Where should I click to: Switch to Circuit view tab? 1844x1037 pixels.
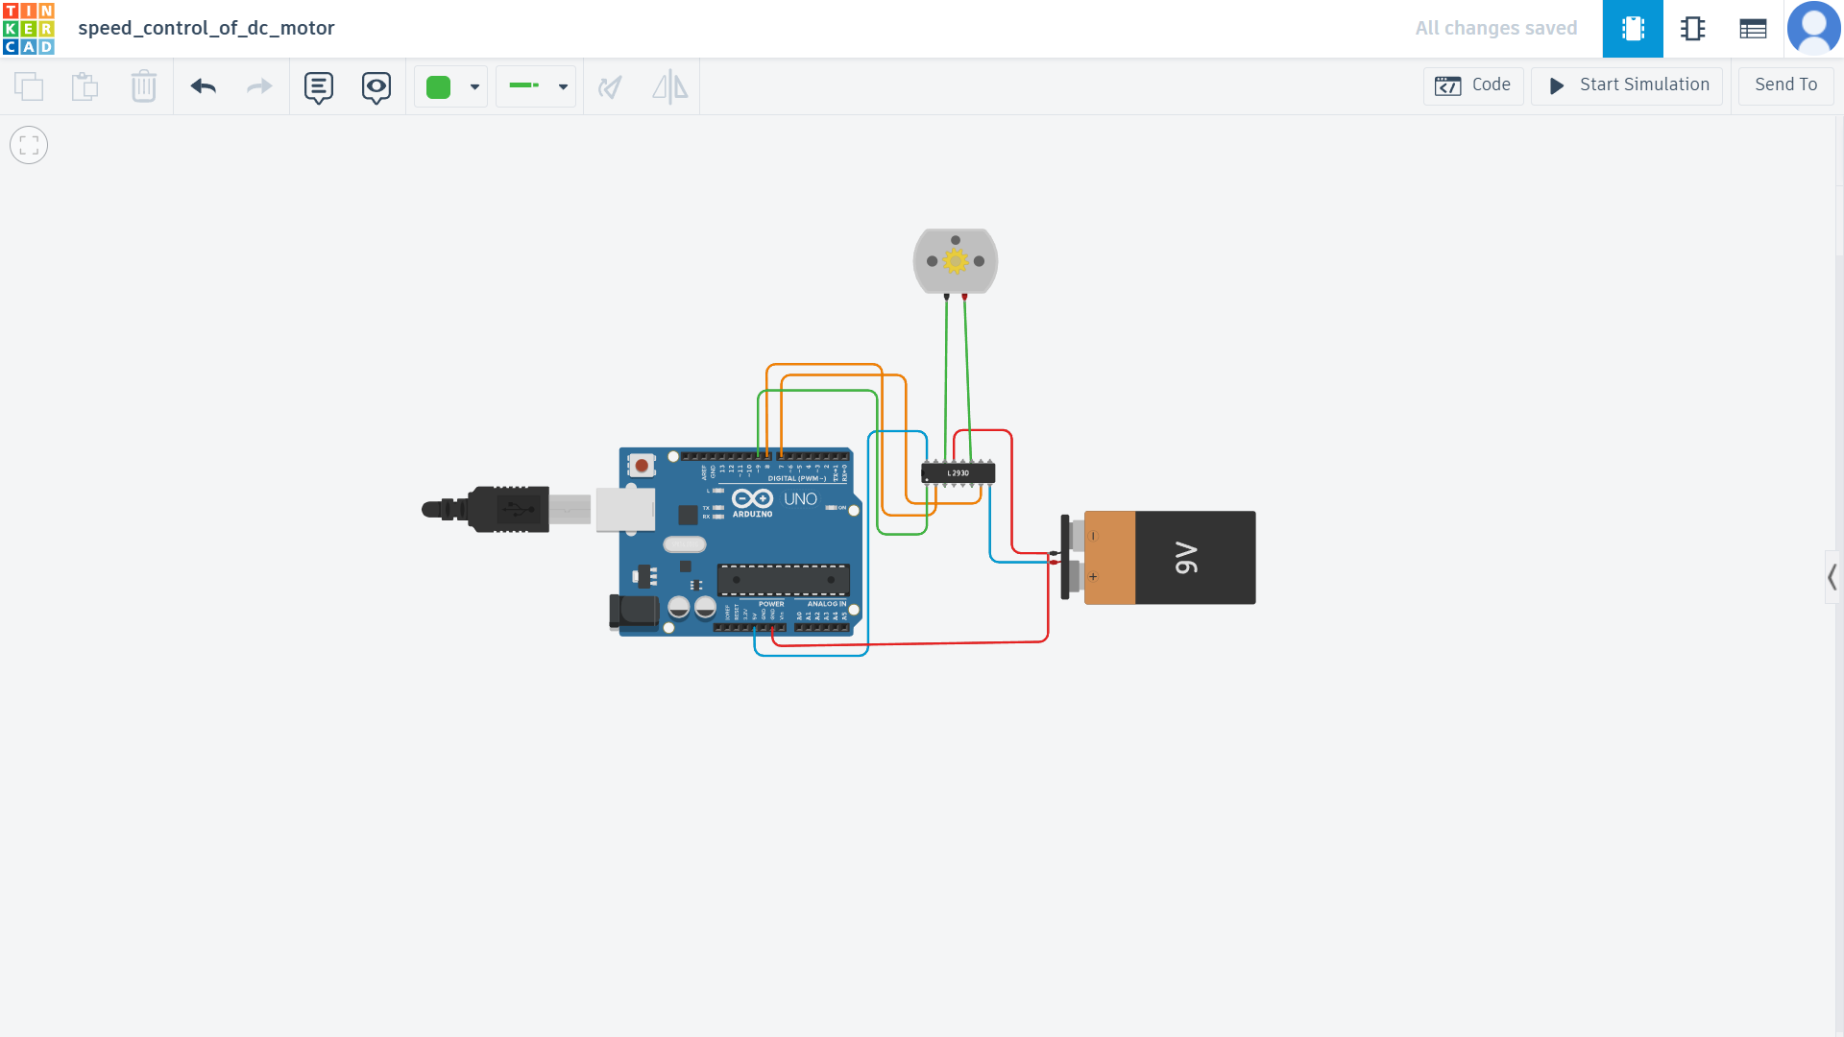(1633, 29)
